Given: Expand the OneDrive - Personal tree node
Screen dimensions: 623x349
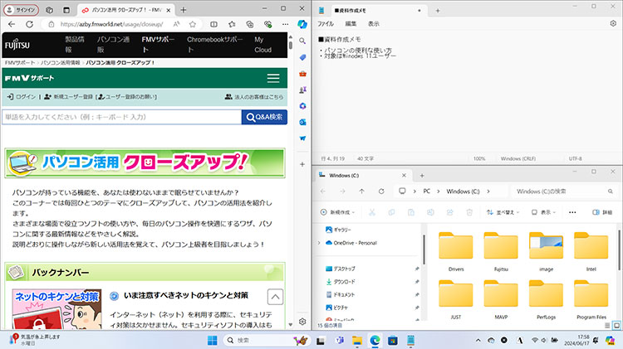Looking at the screenshot, I should click(x=317, y=243).
